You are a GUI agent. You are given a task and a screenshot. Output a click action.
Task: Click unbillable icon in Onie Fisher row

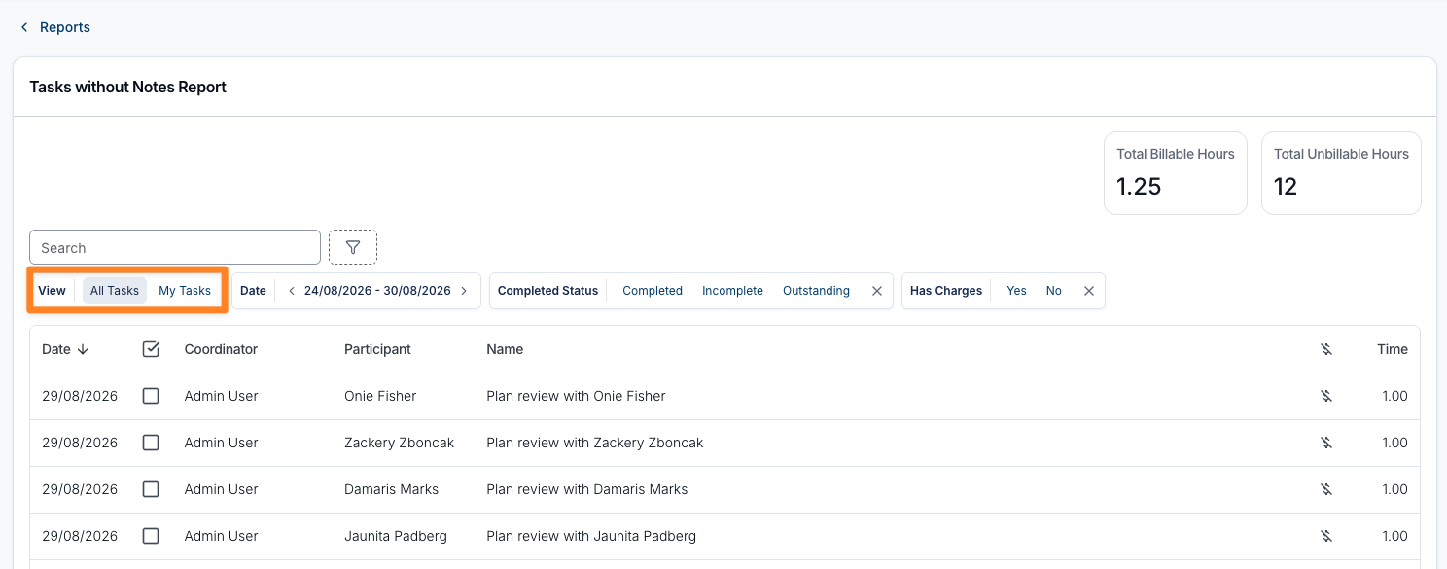click(1326, 396)
